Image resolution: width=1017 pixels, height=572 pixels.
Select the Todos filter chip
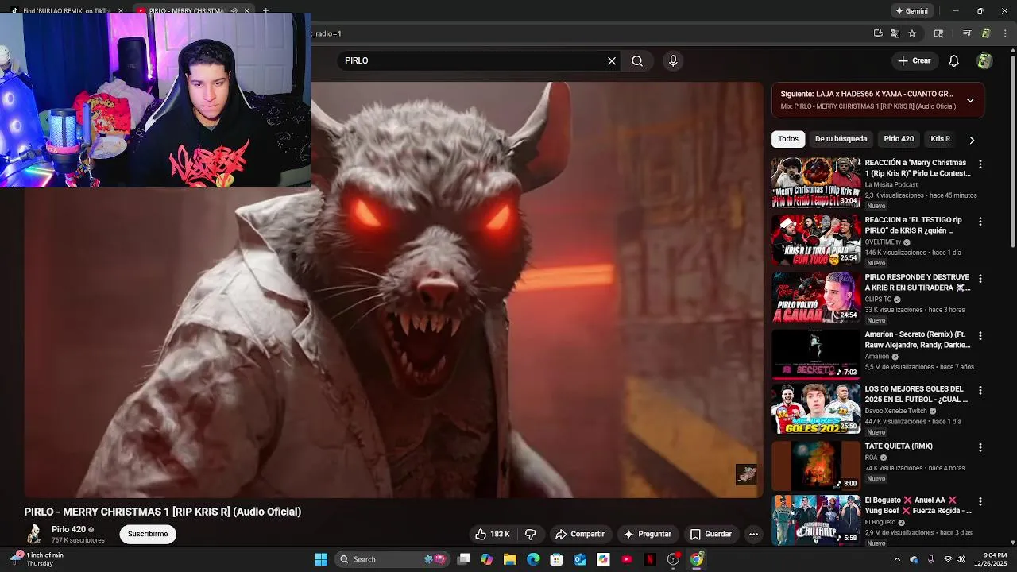point(788,139)
